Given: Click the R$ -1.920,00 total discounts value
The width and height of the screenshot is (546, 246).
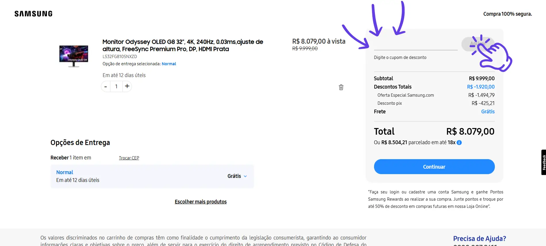Looking at the screenshot, I should pyautogui.click(x=481, y=87).
